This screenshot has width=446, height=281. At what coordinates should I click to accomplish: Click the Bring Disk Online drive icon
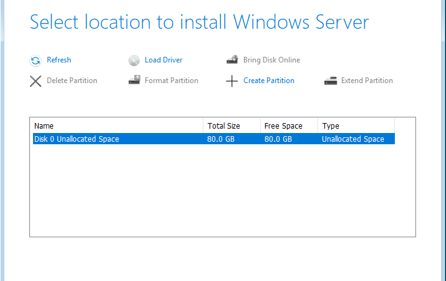coord(233,60)
